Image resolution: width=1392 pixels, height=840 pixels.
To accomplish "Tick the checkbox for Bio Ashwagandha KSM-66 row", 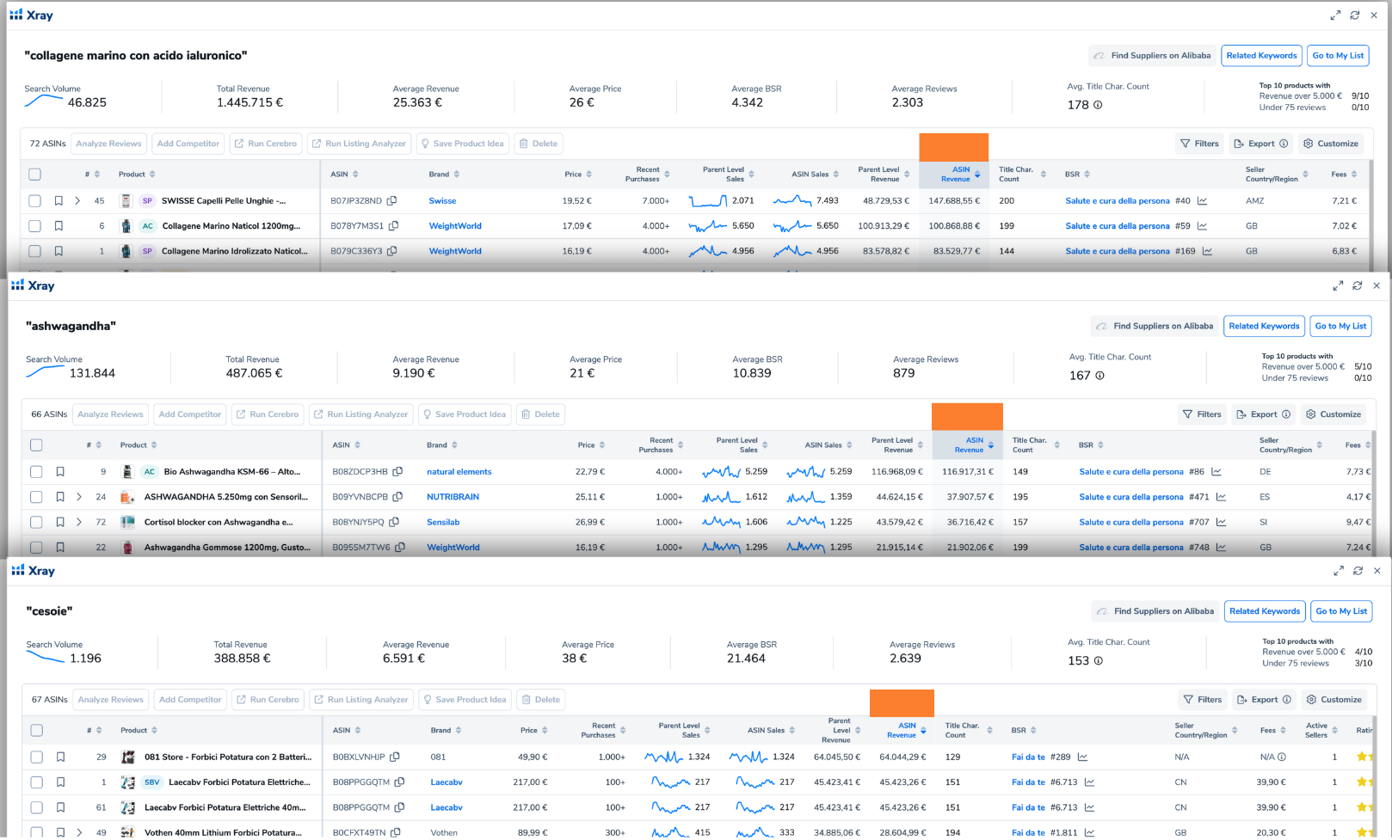I will [x=36, y=472].
